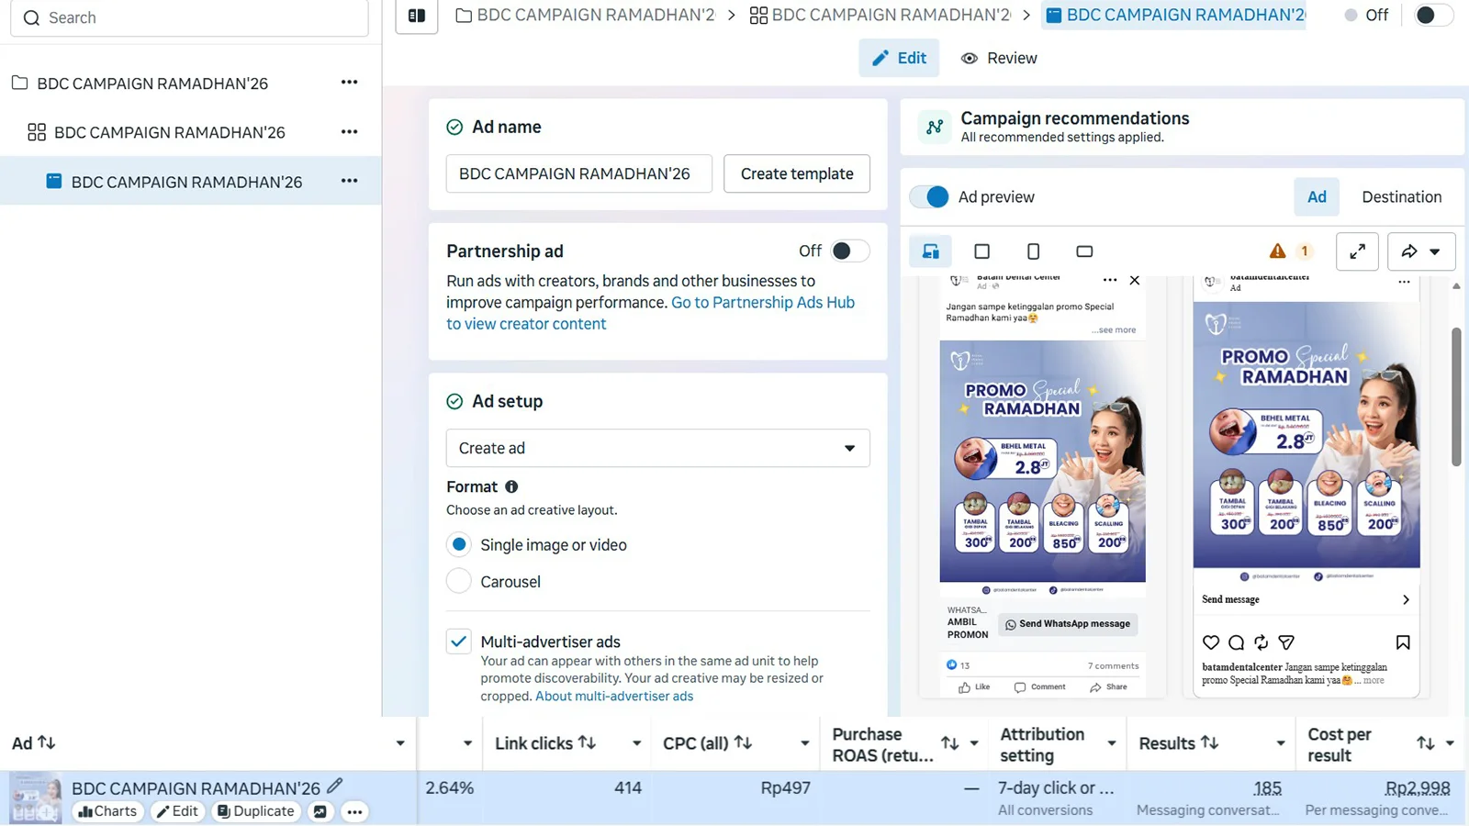Screen dimensions: 1469x826
Task: Uncheck Multi-advertiser ads checkbox
Action: (x=459, y=642)
